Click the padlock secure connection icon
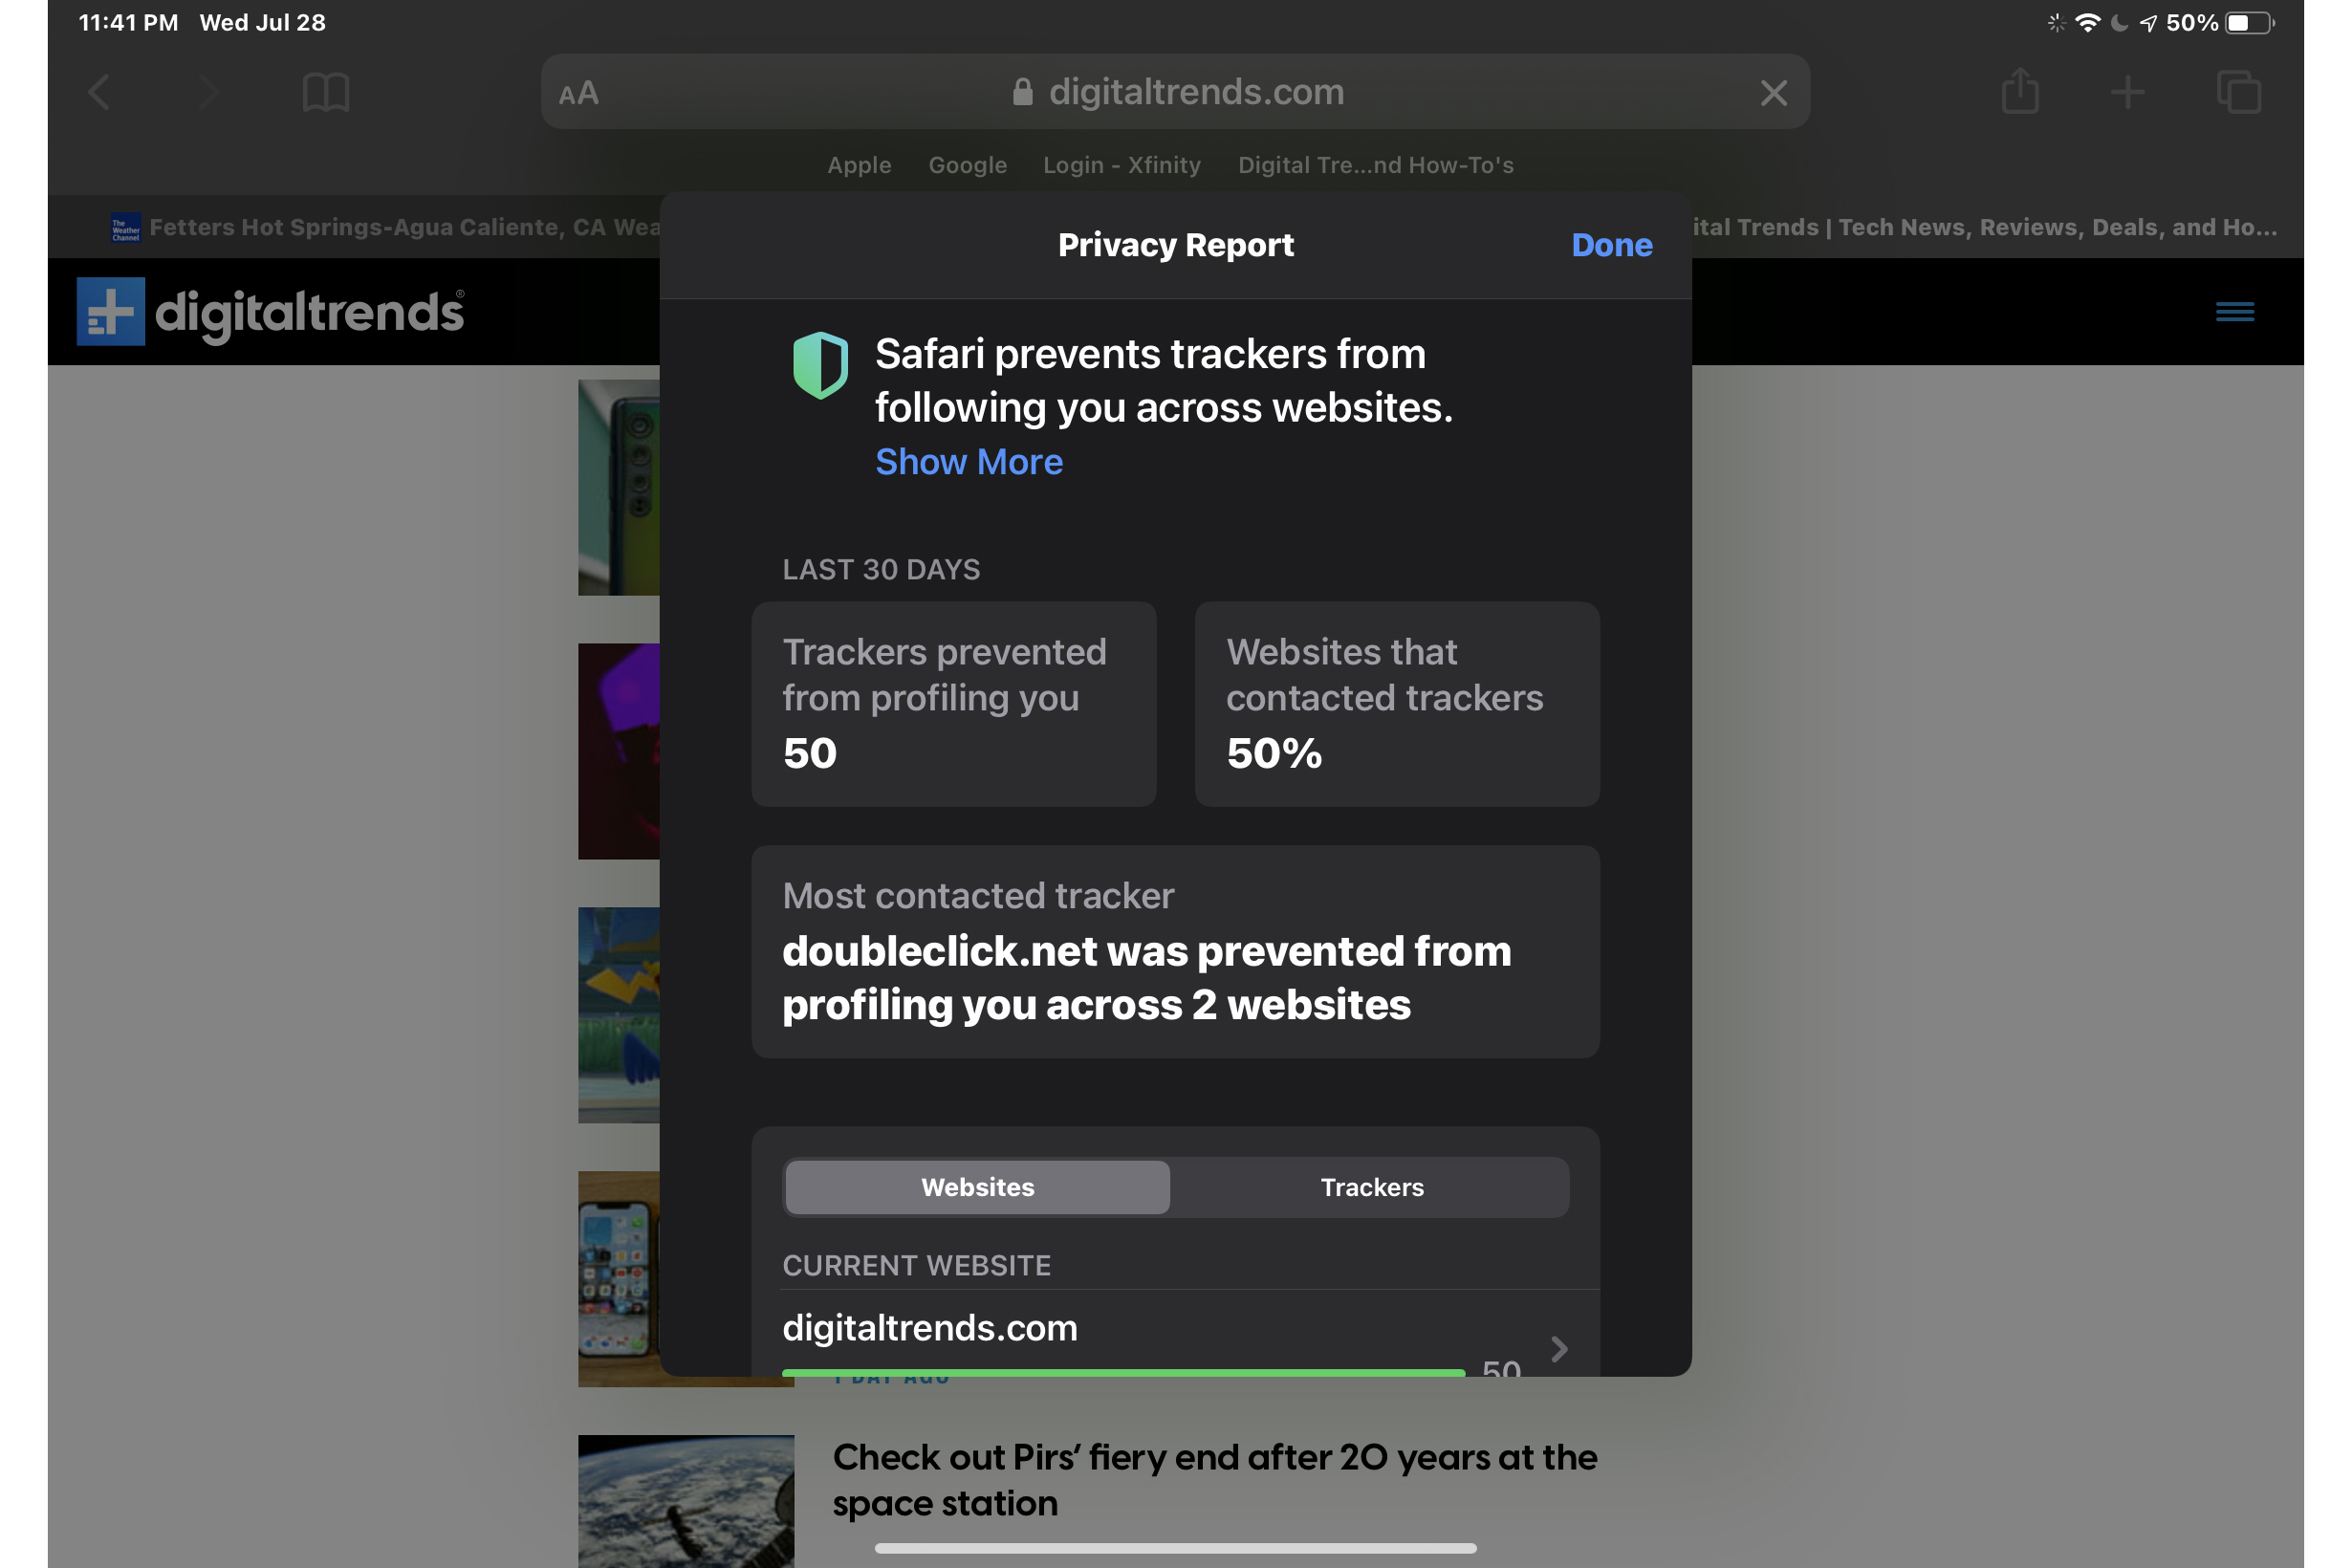The height and width of the screenshot is (1568, 2352). click(1022, 92)
